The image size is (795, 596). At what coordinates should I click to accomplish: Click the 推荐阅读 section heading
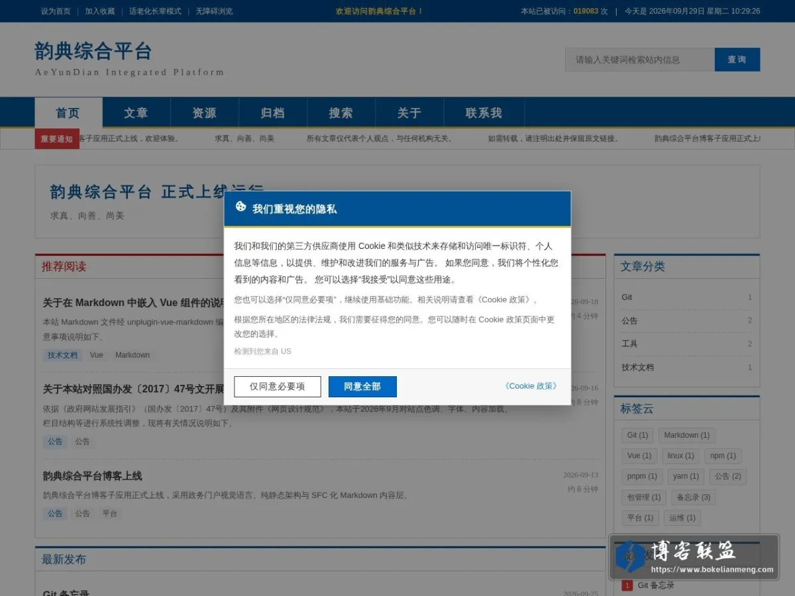point(64,266)
